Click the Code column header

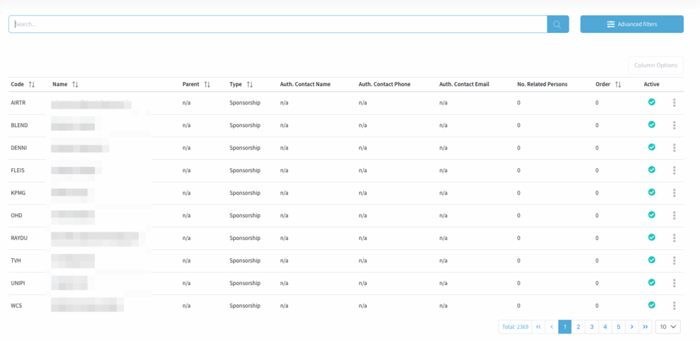(17, 84)
